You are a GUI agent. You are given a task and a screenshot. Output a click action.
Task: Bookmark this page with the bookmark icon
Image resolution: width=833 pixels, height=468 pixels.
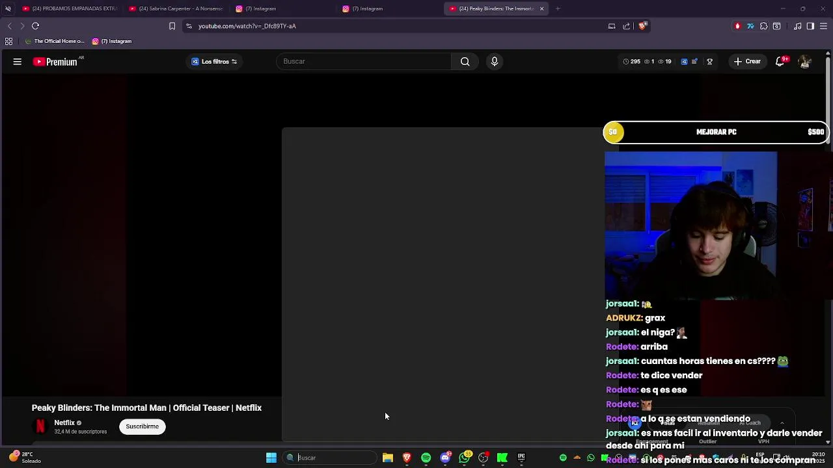pos(172,26)
